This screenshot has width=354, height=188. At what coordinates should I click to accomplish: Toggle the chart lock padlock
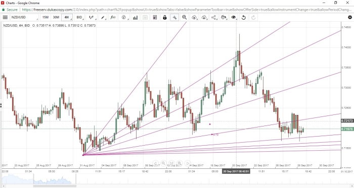pyautogui.click(x=164, y=18)
